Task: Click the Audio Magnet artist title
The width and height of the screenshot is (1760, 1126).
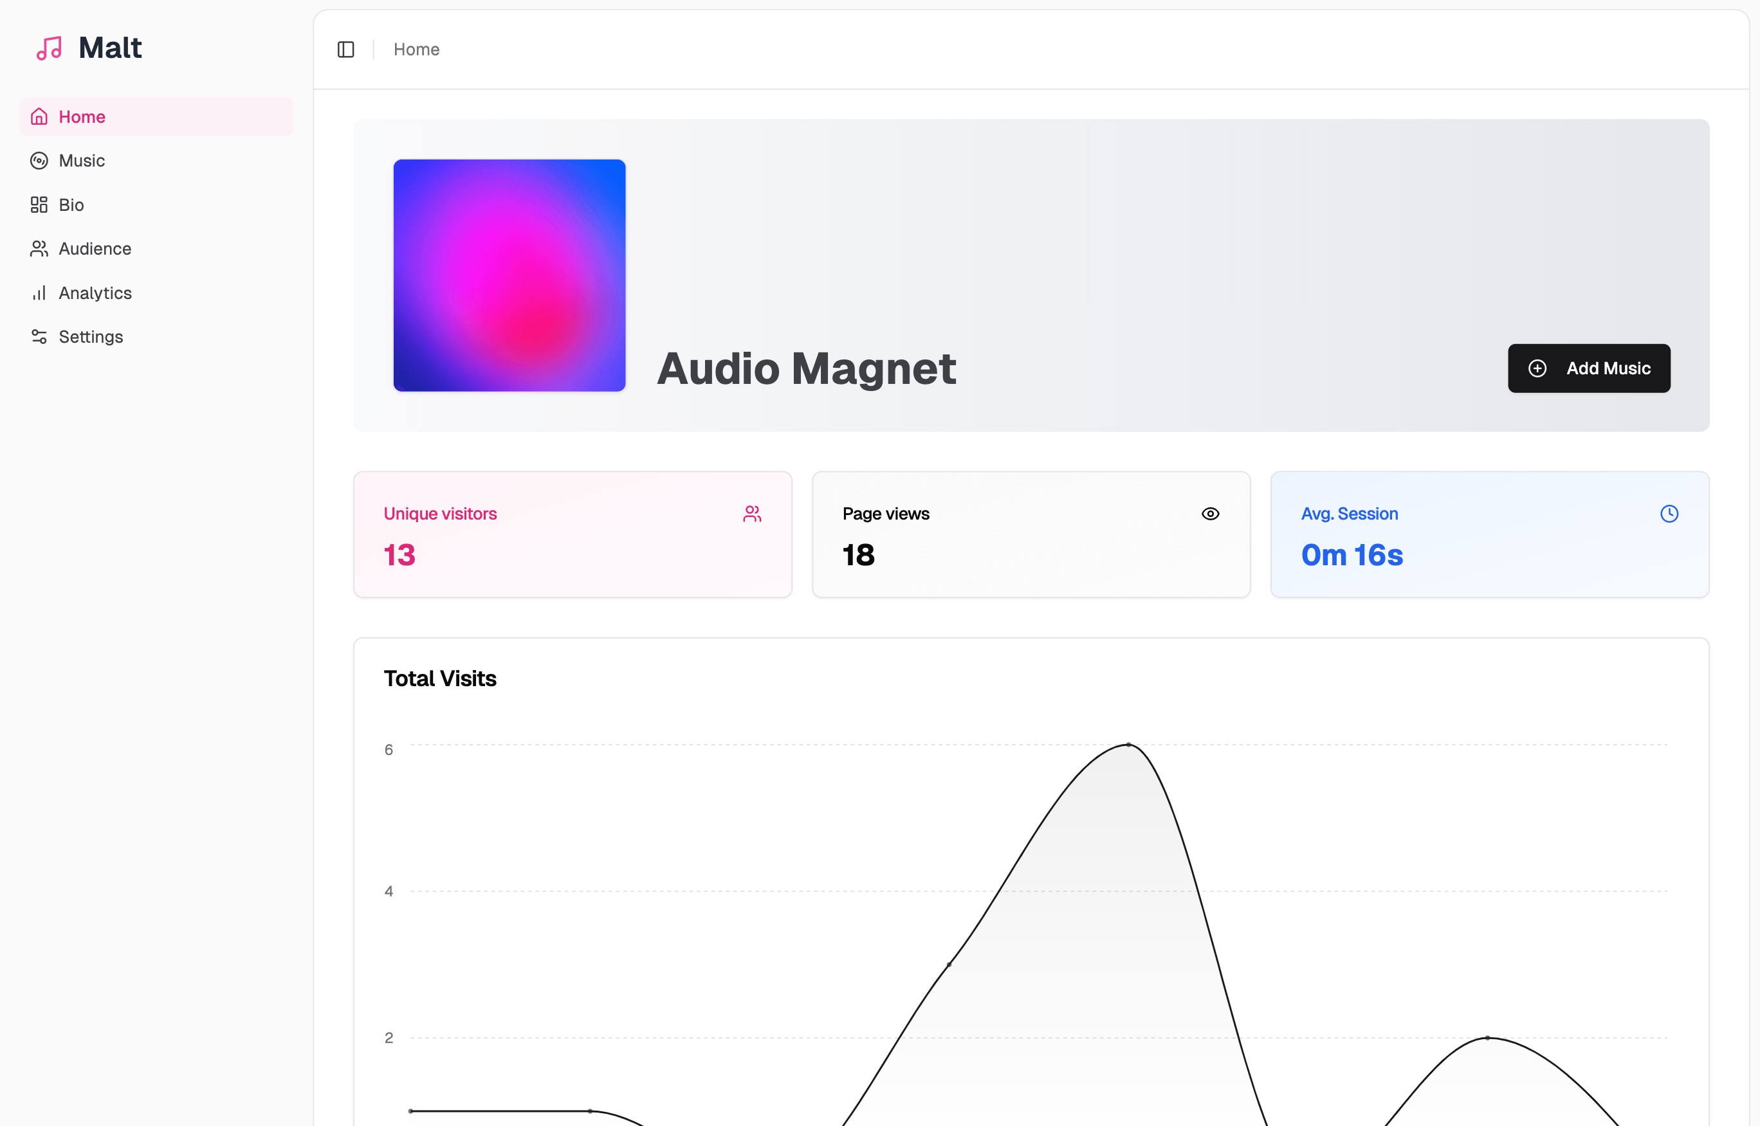Action: [807, 368]
